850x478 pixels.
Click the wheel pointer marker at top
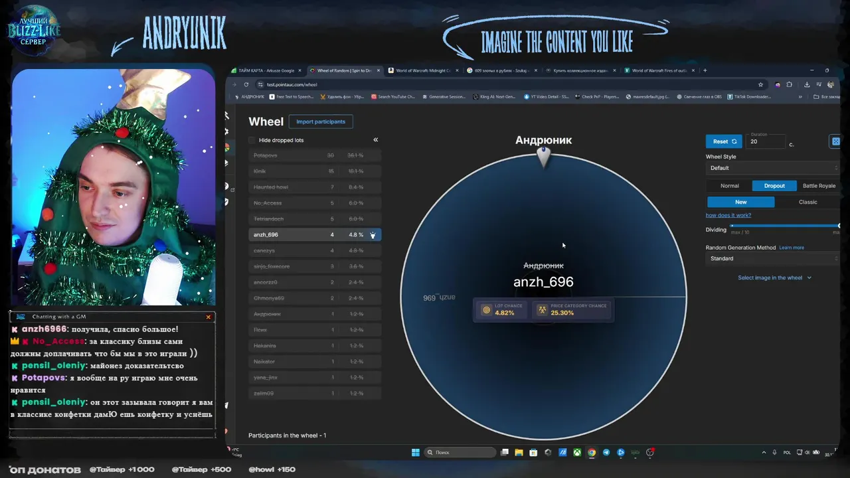pos(543,157)
